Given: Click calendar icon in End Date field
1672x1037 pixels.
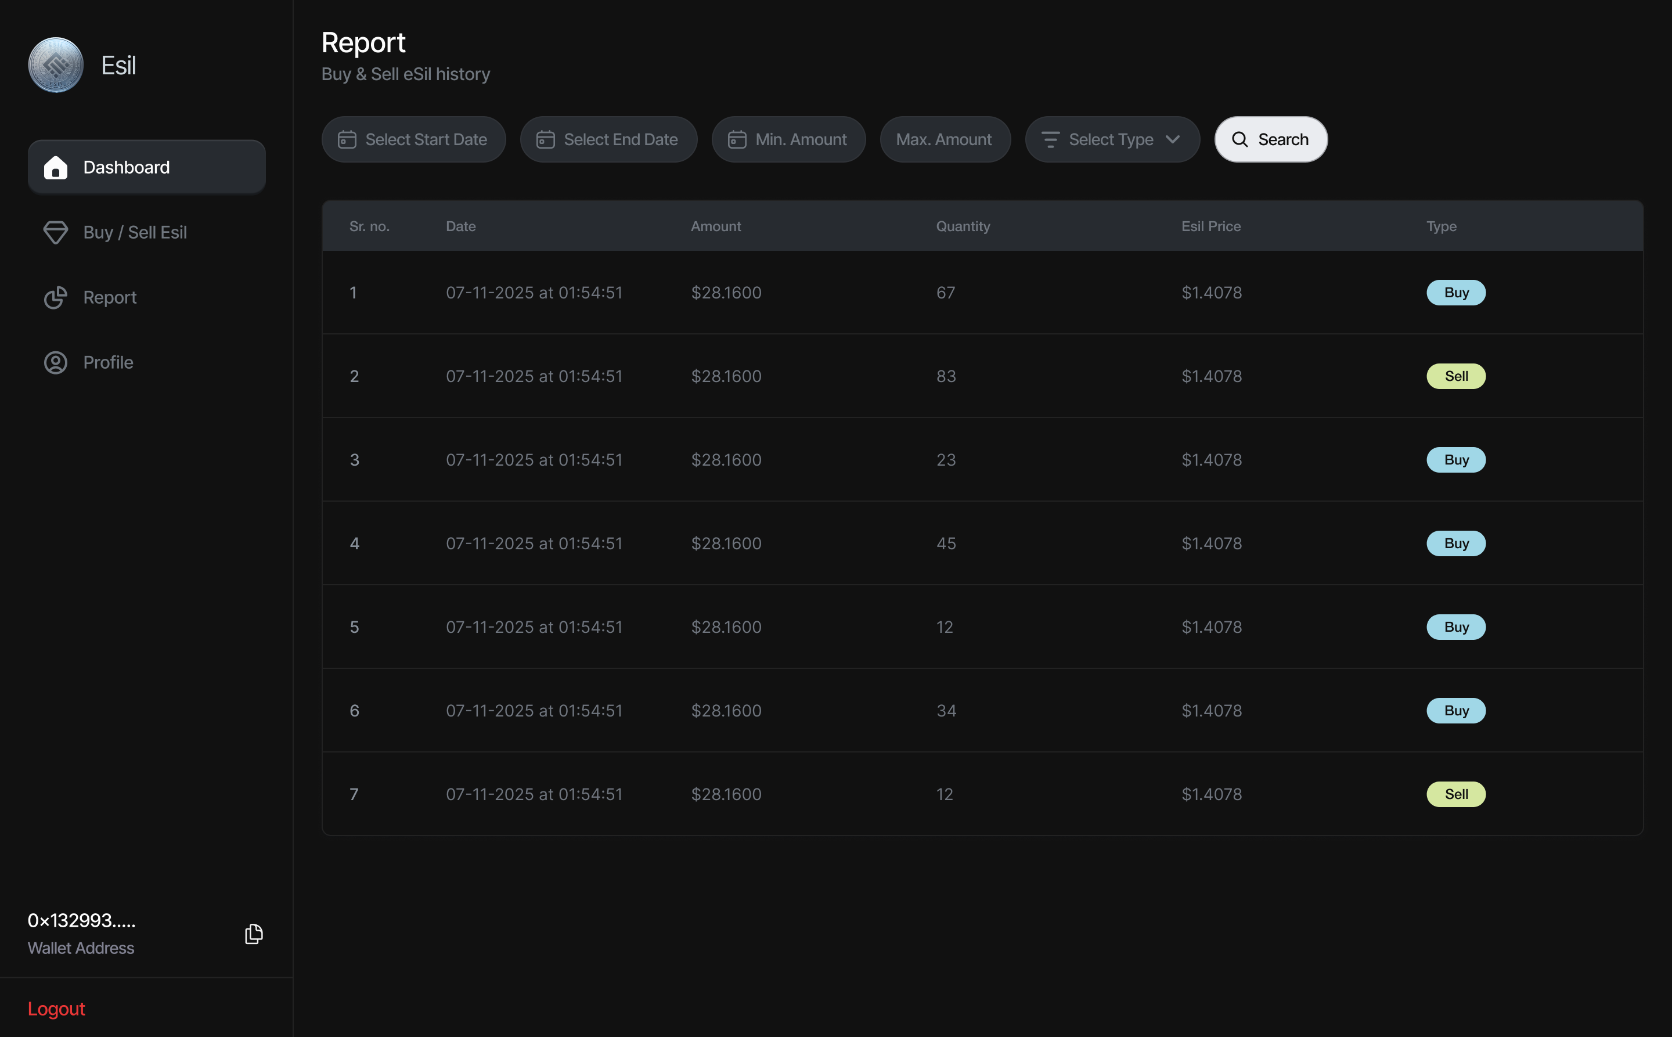Looking at the screenshot, I should (545, 140).
